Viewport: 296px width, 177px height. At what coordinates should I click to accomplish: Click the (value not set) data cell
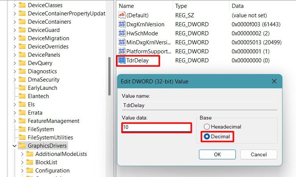249,15
